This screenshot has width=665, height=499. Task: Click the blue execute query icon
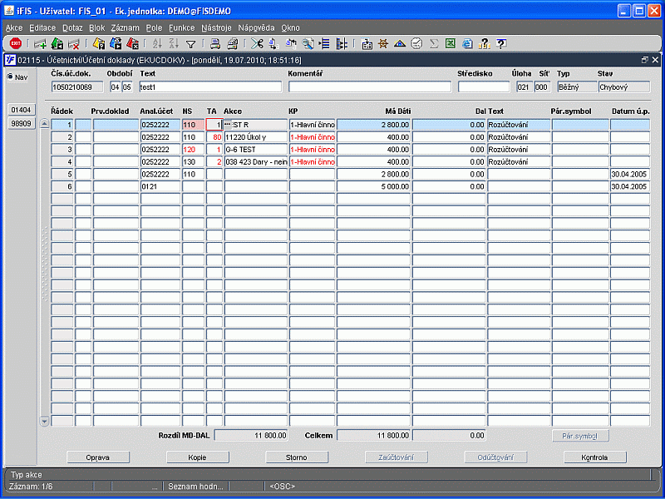pos(116,43)
